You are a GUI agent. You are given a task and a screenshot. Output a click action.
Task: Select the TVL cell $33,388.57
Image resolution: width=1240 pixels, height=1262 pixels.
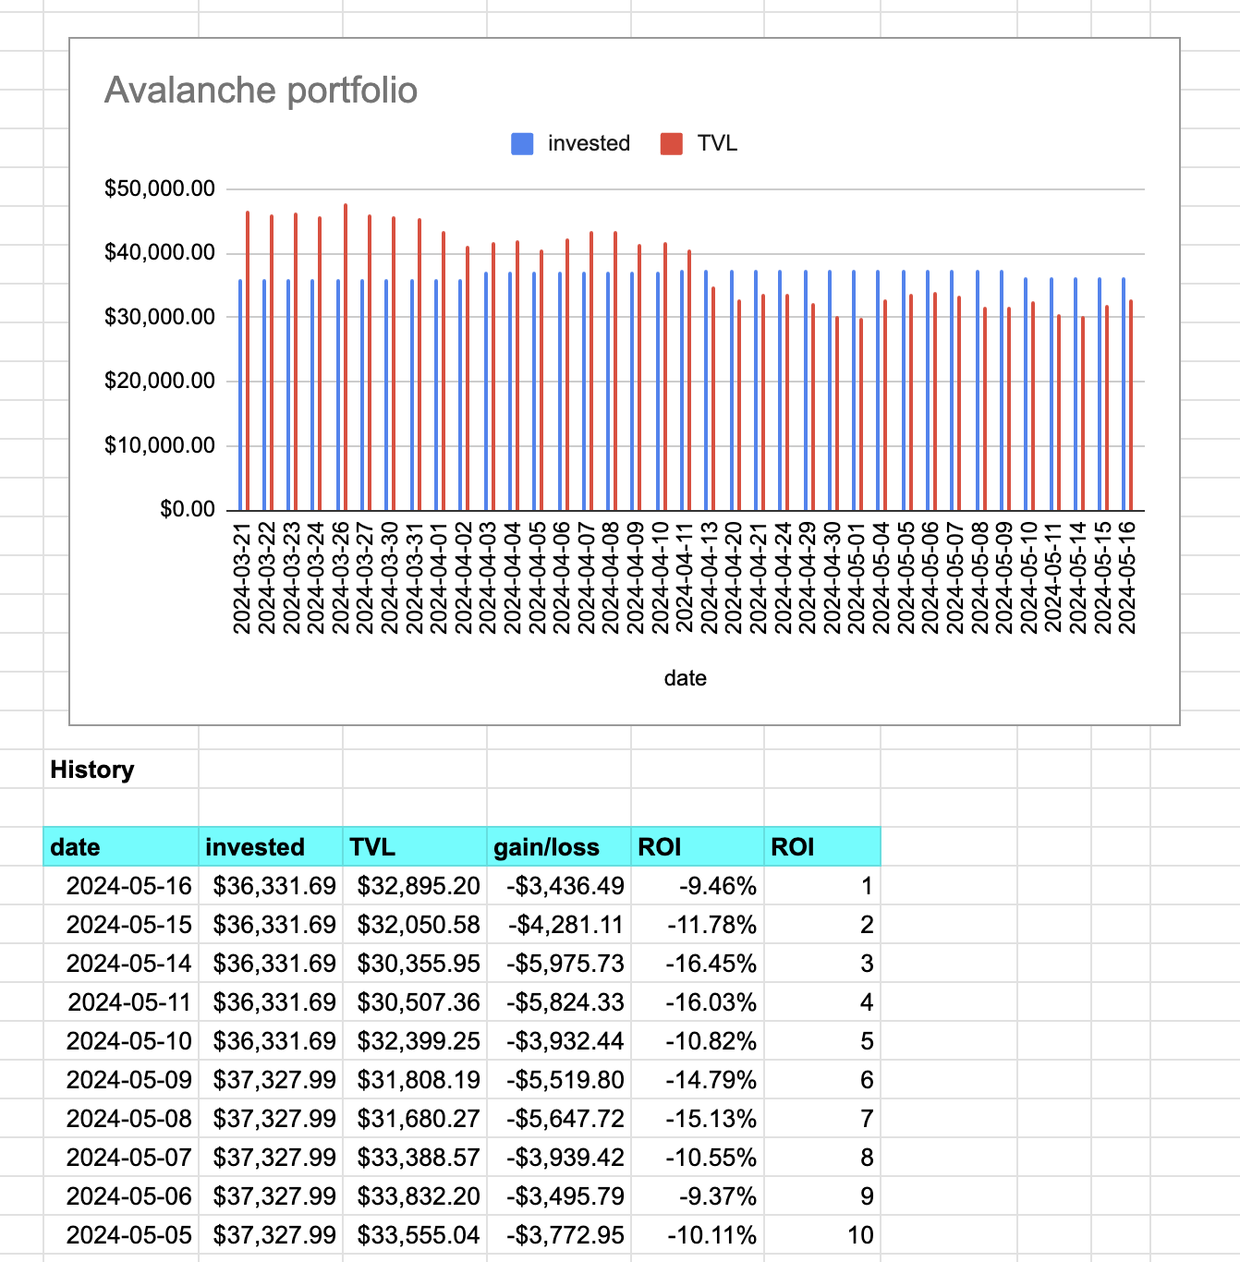click(415, 1158)
